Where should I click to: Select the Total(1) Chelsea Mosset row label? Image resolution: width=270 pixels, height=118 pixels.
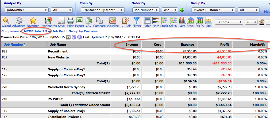coord(91,93)
